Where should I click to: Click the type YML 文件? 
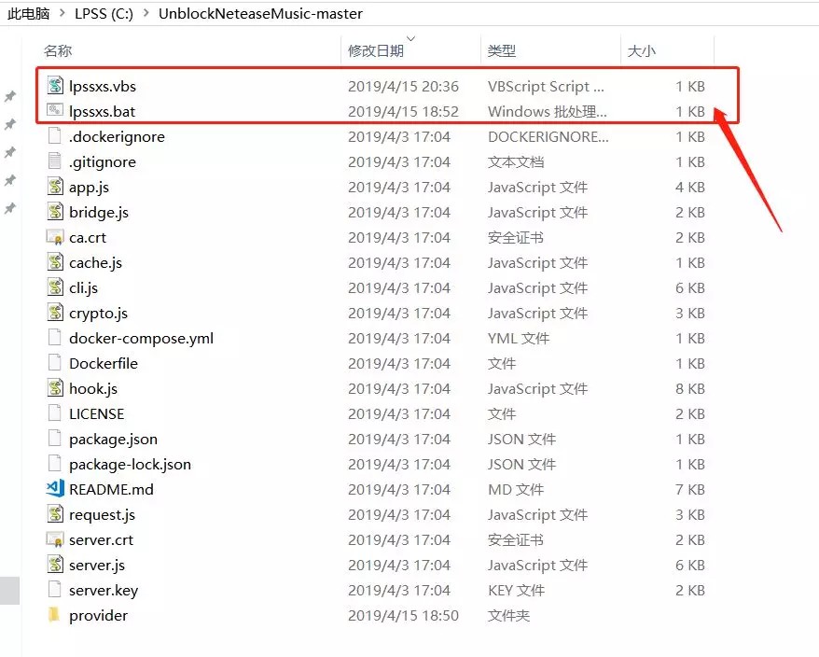coord(518,338)
